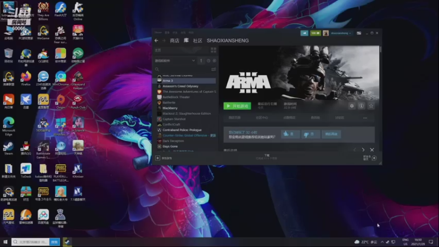Open Origin desktop shortcut
439x247 pixels.
click(x=60, y=102)
